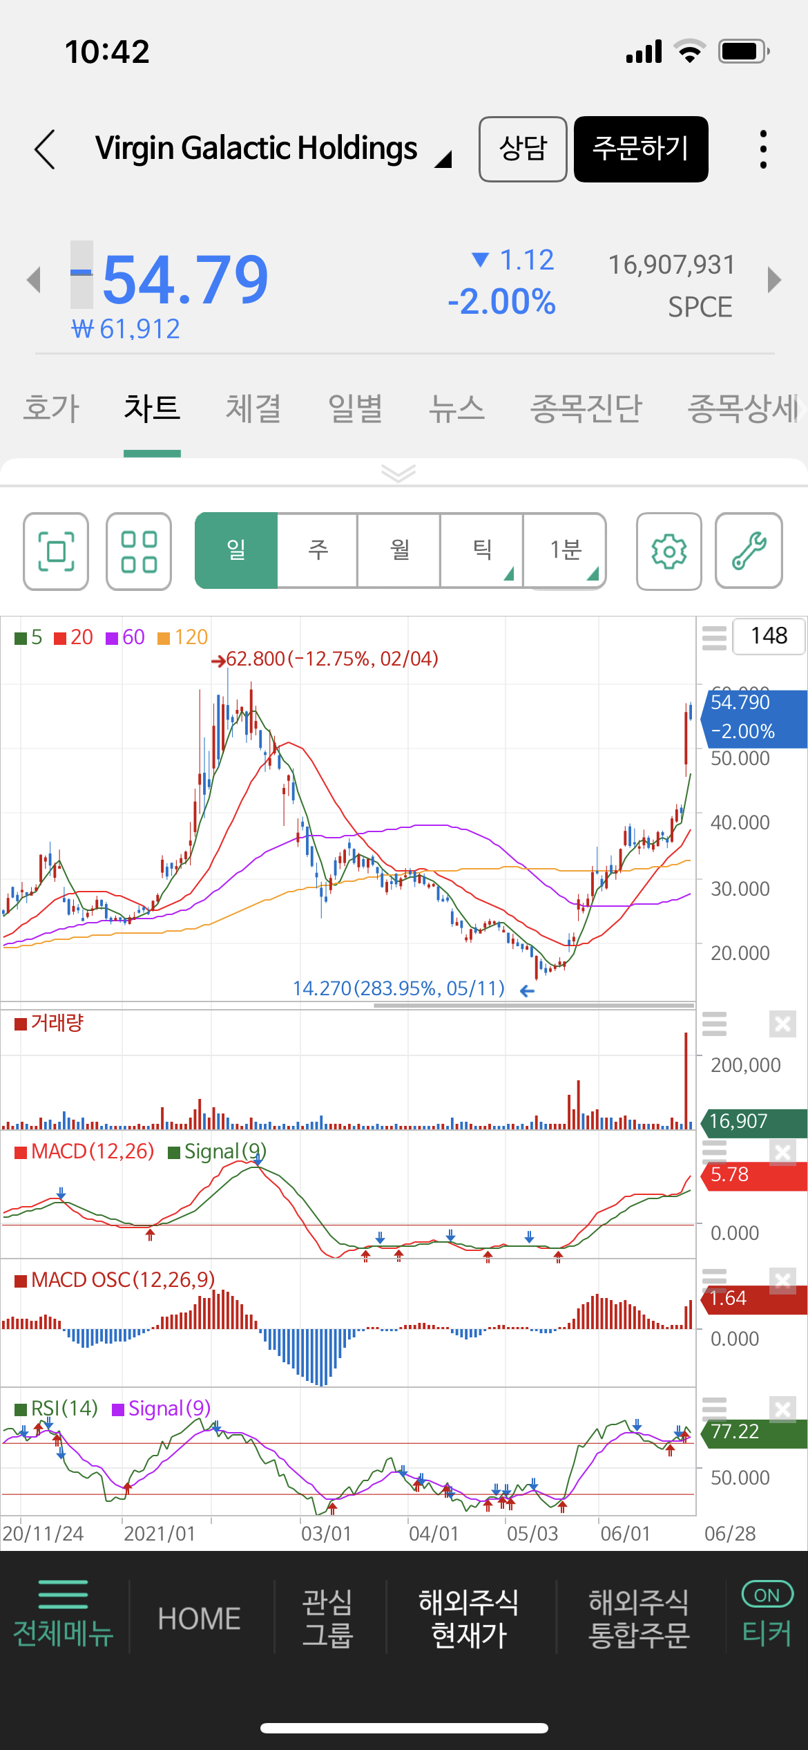Open 전체메뉴 hamburger menu
Image resolution: width=808 pixels, height=1750 pixels.
click(x=63, y=1615)
